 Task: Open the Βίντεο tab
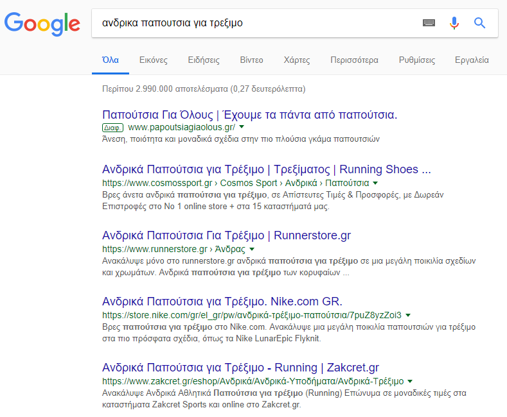(x=251, y=60)
